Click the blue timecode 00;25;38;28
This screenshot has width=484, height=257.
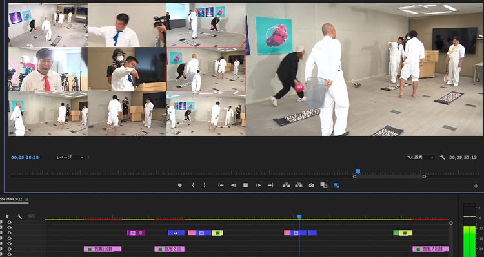click(x=25, y=157)
